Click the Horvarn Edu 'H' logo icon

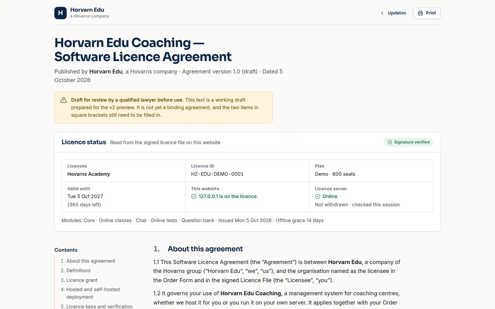60,13
